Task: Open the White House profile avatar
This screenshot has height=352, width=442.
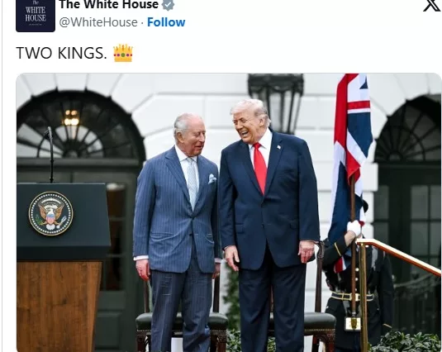Action: (36, 16)
